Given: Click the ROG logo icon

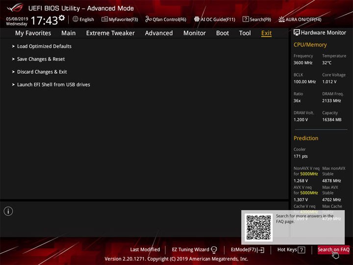Looking at the screenshot, I should (x=15, y=7).
